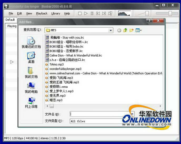The width and height of the screenshot is (181, 144).
Task: Click the horizontal scrollbar thumb
Action: 52,106
